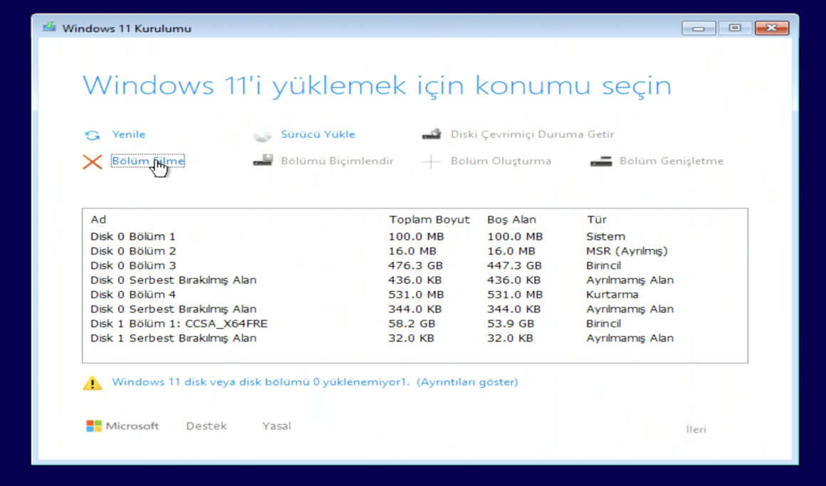Click the 531.0 MB total size cell
The height and width of the screenshot is (486, 826).
[416, 295]
